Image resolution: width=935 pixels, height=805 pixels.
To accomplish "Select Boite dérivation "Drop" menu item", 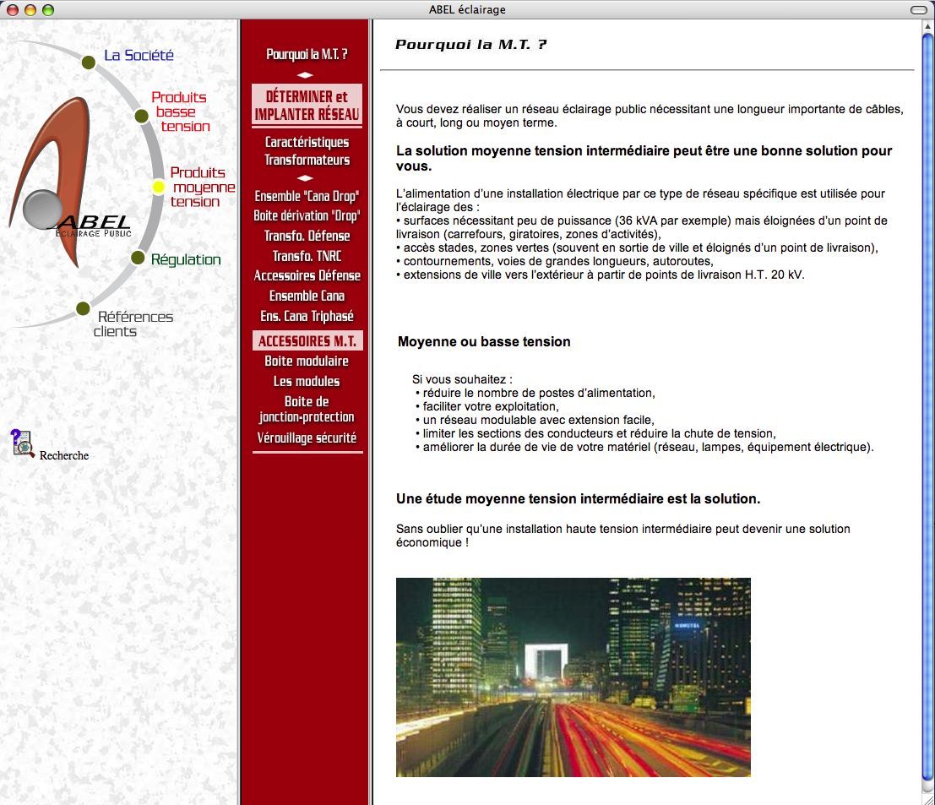I will point(307,216).
